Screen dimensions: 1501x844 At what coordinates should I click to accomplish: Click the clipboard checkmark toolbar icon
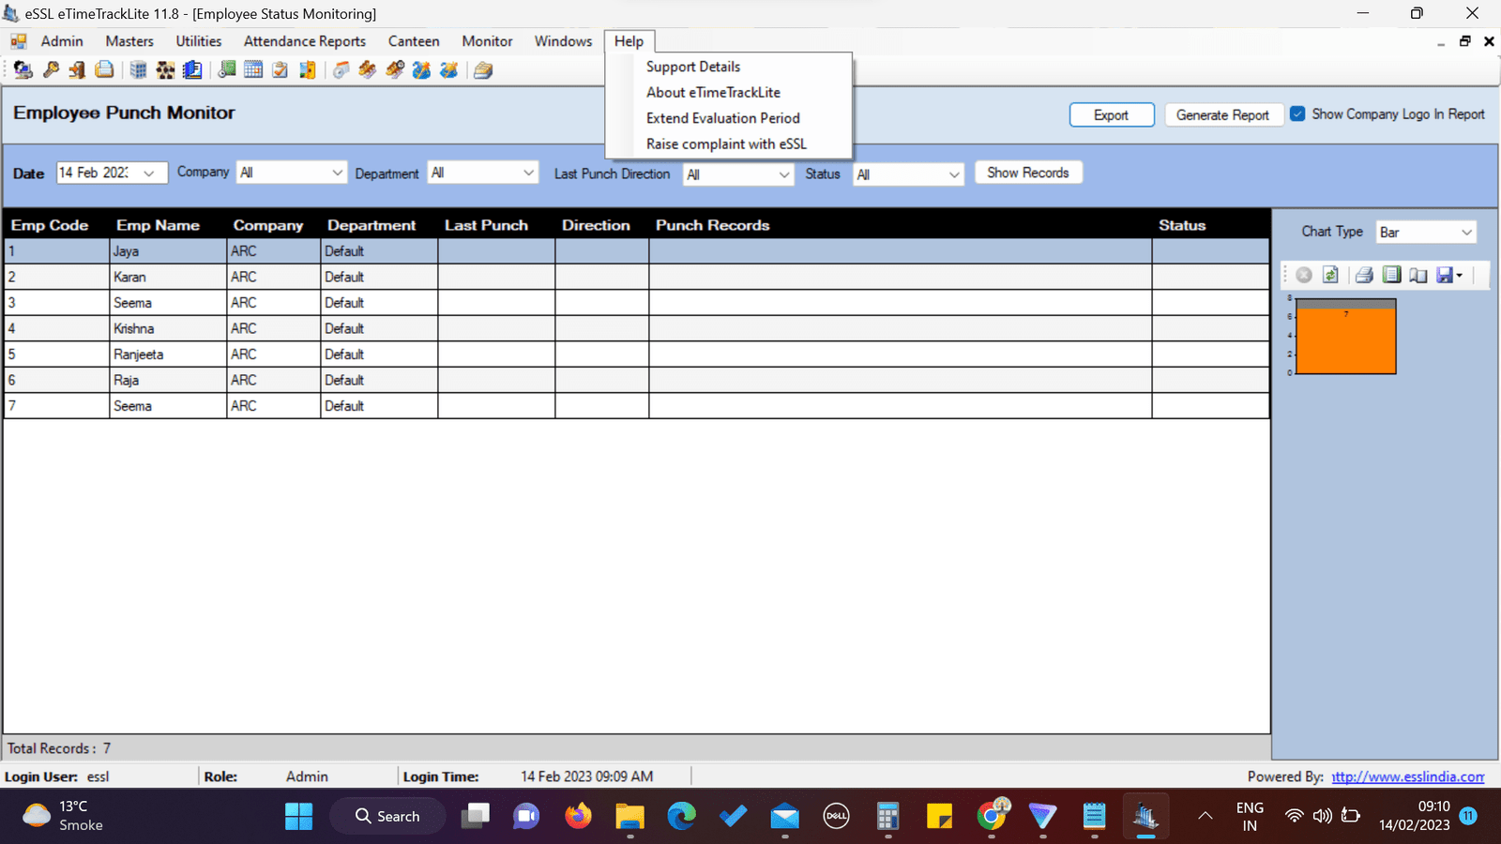[280, 70]
